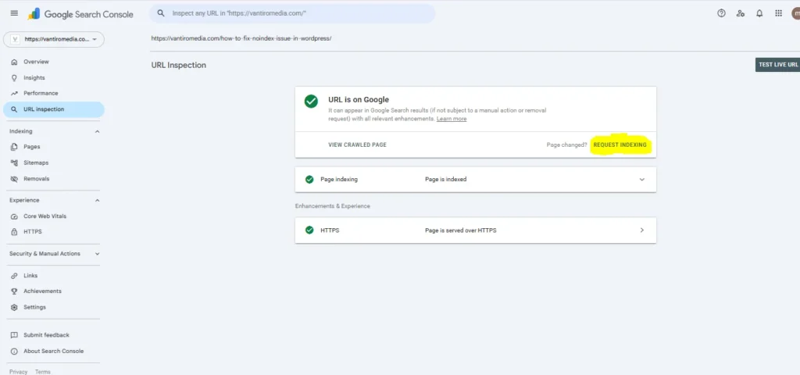Image resolution: width=800 pixels, height=375 pixels.
Task: Open HTTPS details arrow
Action: coord(642,230)
